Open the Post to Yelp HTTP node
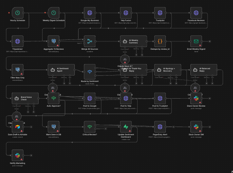Screen dimensions: 233x173 126,98
